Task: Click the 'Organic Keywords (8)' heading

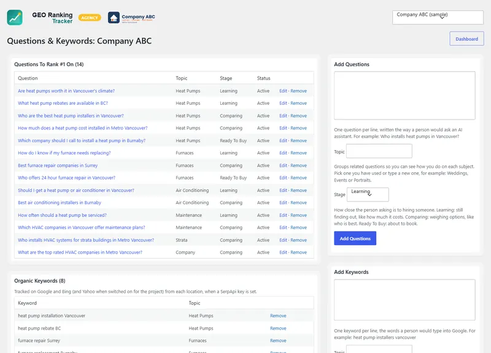Action: point(40,281)
